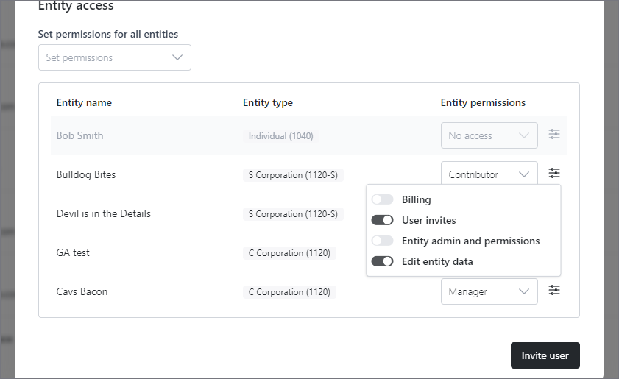The height and width of the screenshot is (379, 619).
Task: Click the Entity name column header
Action: coord(84,102)
